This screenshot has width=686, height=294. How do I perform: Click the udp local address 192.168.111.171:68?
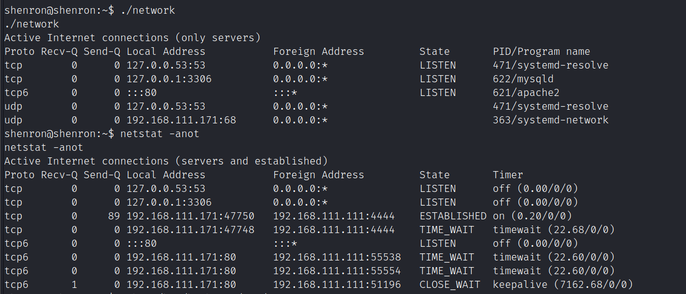[x=181, y=120]
